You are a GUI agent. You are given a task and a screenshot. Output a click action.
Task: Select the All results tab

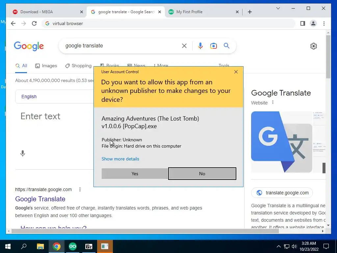pyautogui.click(x=21, y=66)
